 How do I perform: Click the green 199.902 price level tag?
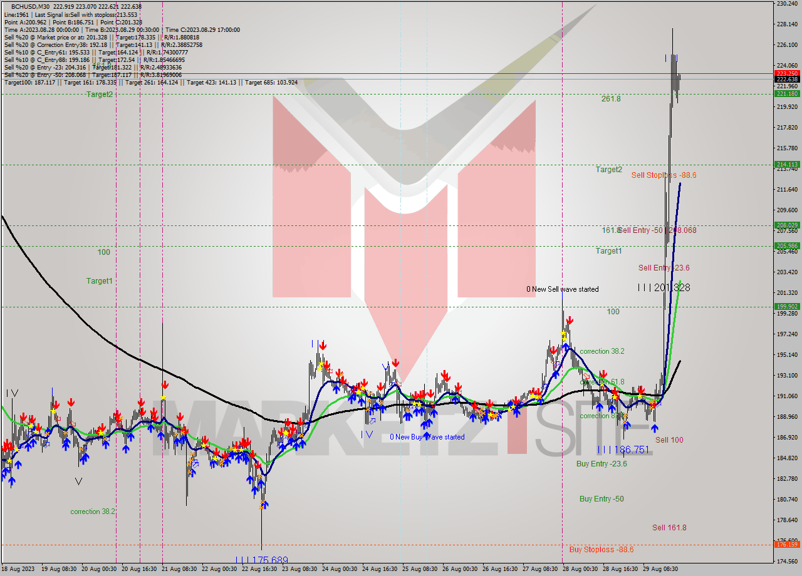point(787,306)
